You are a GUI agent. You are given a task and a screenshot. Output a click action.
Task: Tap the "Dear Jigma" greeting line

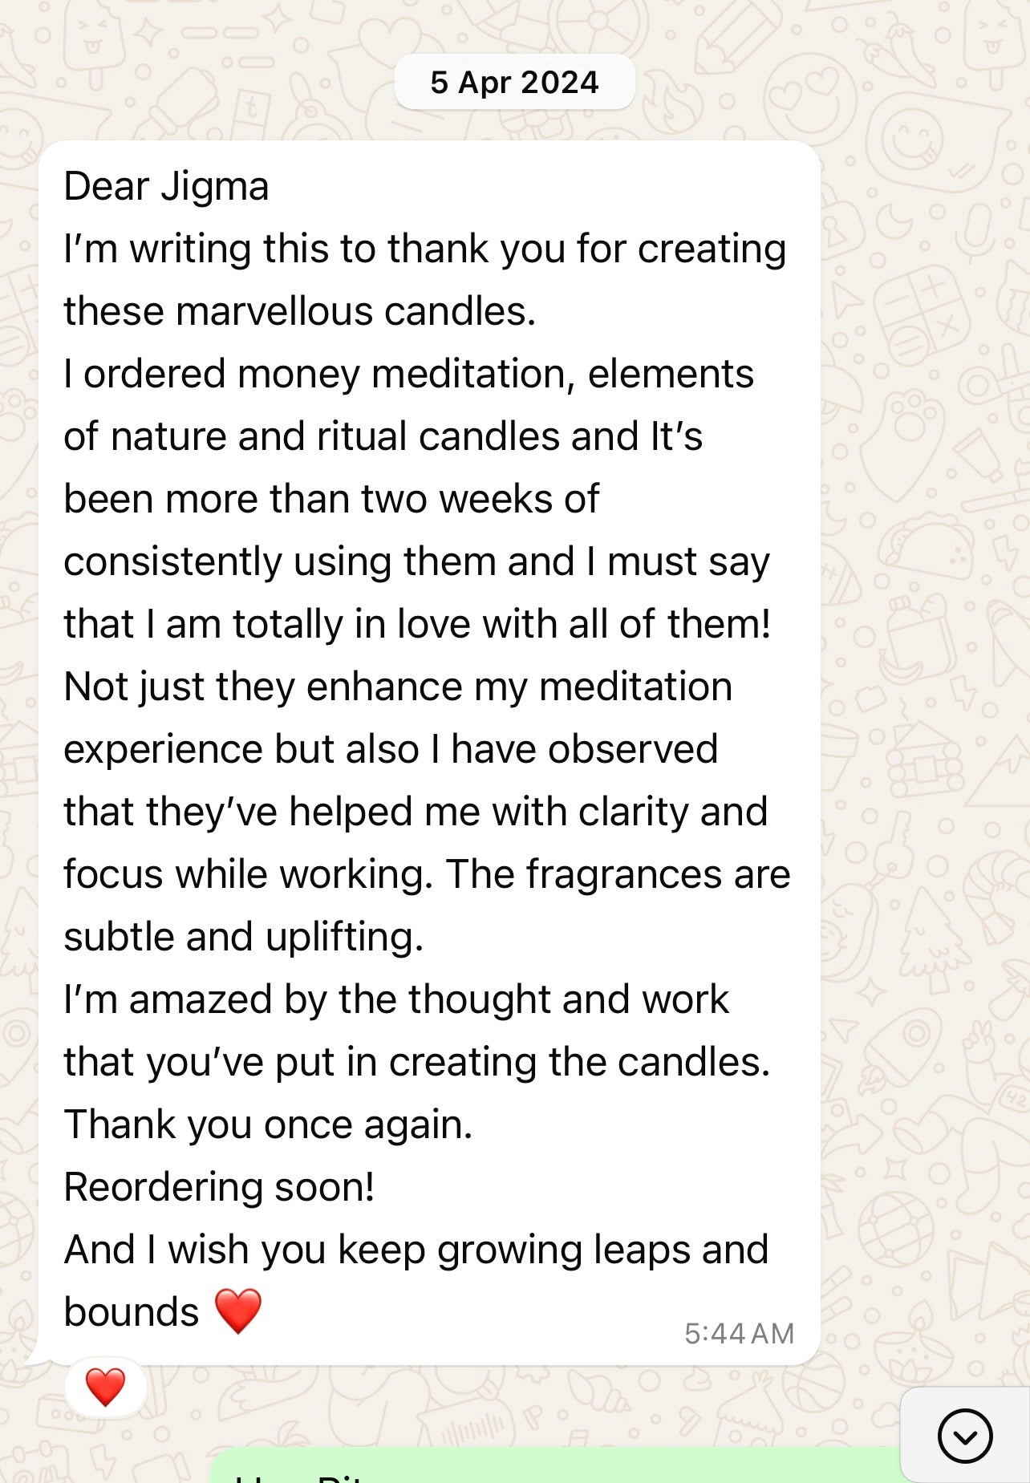click(166, 187)
